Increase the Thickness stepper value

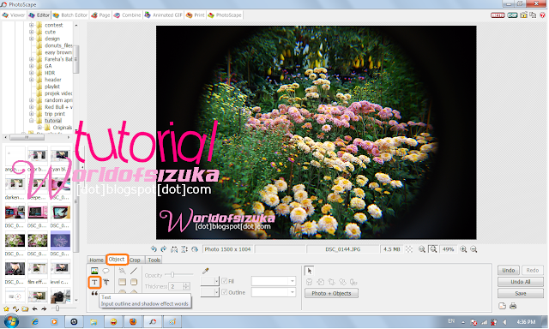[x=186, y=284]
